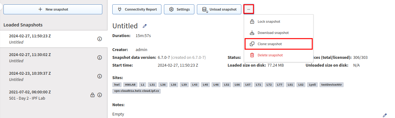
Task: Choose Lock snapshot from menu
Action: [x=279, y=21]
